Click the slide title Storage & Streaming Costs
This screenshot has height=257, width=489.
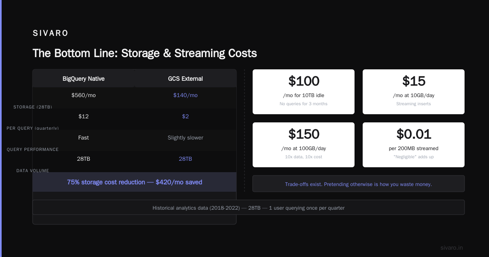145,53
